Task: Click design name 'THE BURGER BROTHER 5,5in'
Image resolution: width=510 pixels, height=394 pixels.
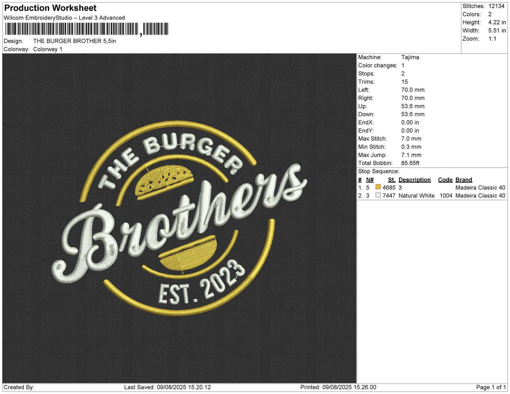Action: point(74,41)
